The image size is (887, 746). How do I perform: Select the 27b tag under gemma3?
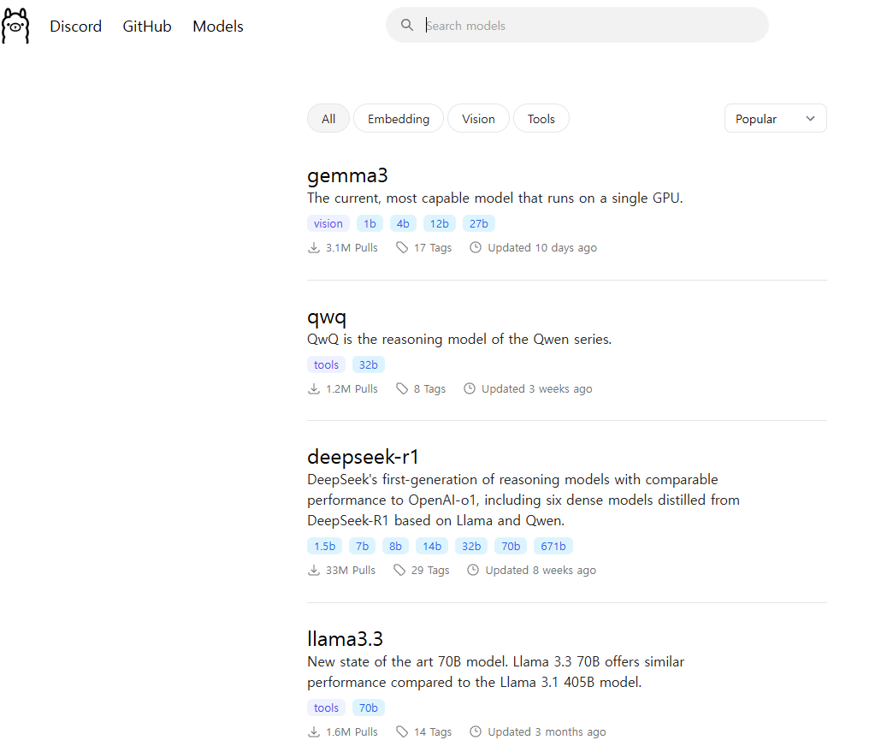click(x=479, y=224)
